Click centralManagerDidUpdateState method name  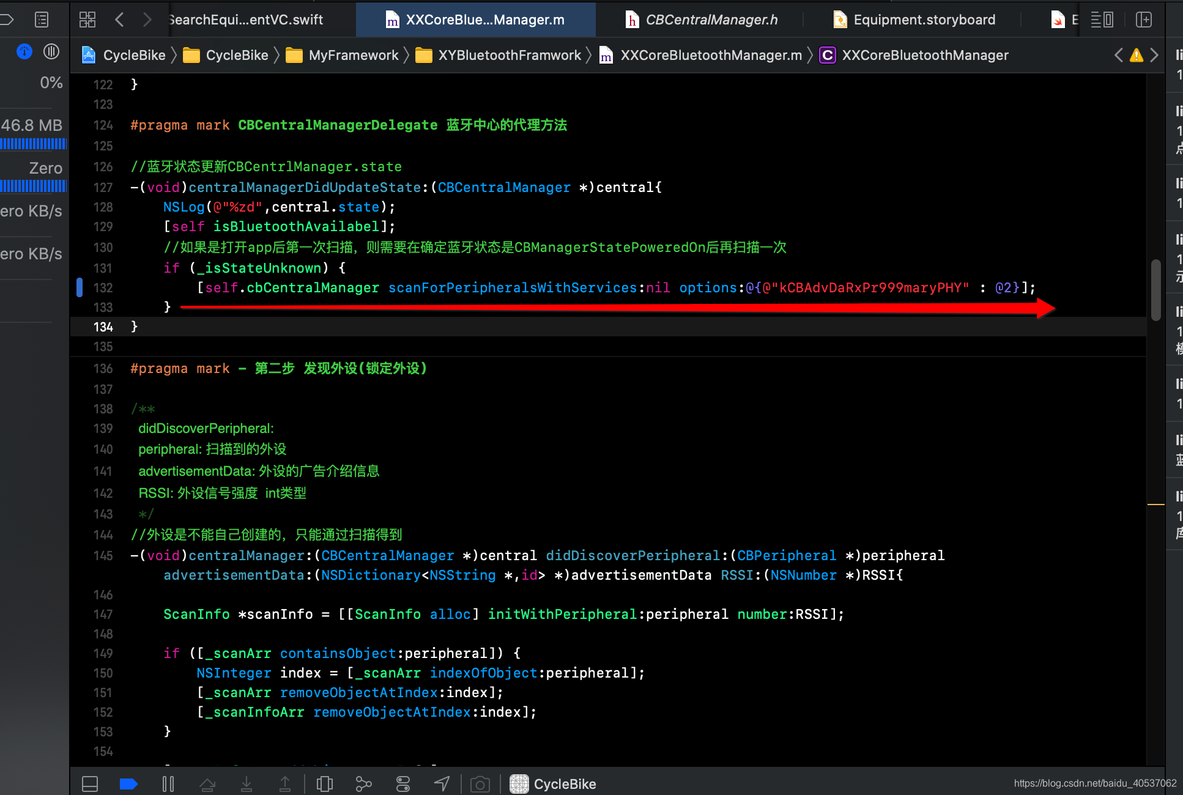tap(305, 187)
